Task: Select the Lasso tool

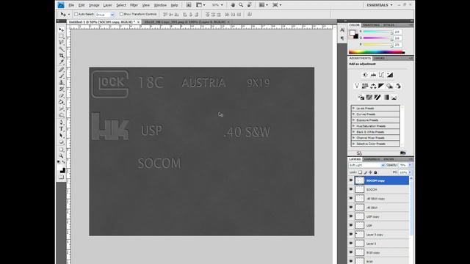Action: click(61, 43)
